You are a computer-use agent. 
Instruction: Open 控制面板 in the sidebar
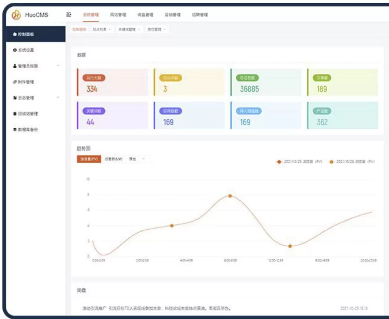point(36,34)
